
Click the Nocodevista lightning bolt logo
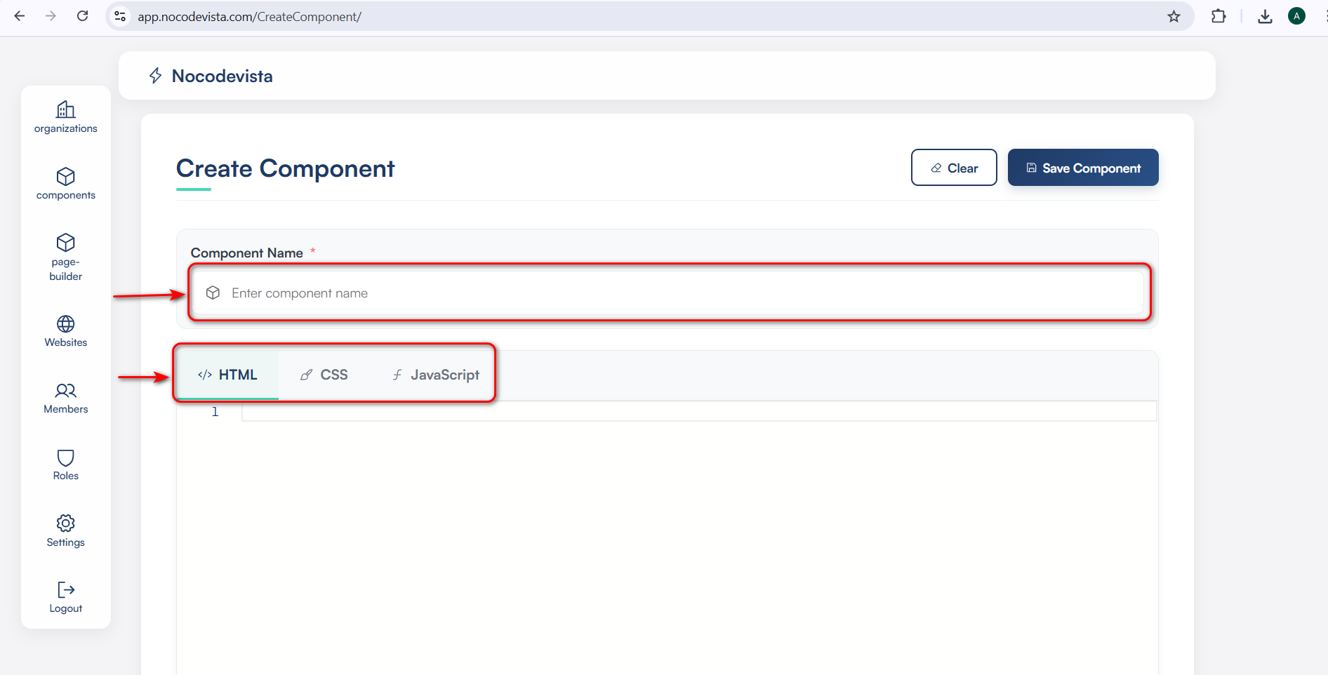click(x=156, y=76)
